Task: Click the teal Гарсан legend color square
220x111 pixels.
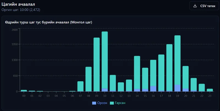Action: pyautogui.click(x=112, y=103)
